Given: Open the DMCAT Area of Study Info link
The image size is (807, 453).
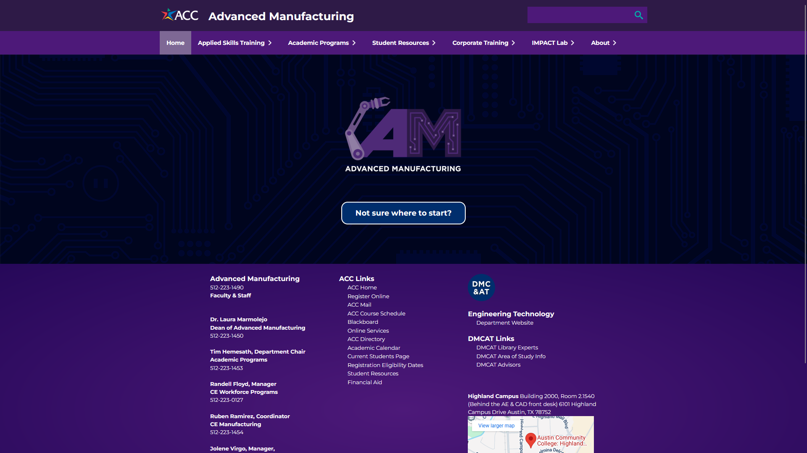Looking at the screenshot, I should coord(511,357).
